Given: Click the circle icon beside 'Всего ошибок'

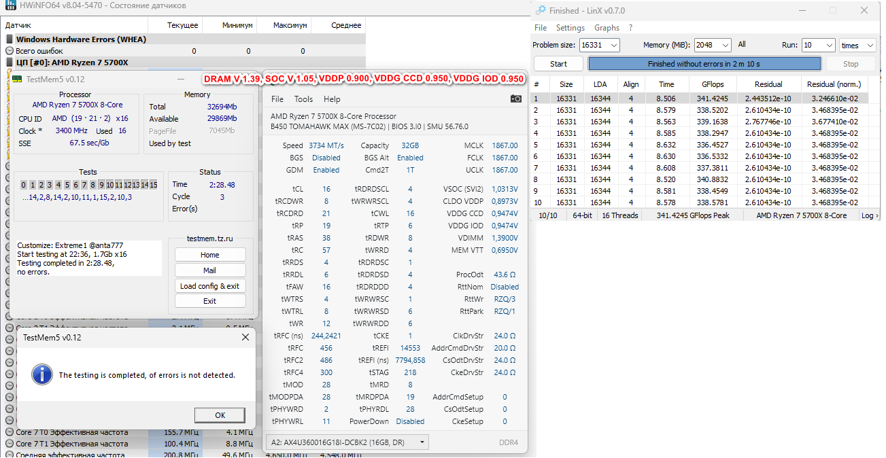Looking at the screenshot, I should tap(10, 51).
